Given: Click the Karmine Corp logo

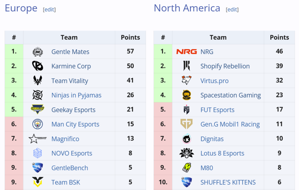Looking at the screenshot, I should click(38, 66).
